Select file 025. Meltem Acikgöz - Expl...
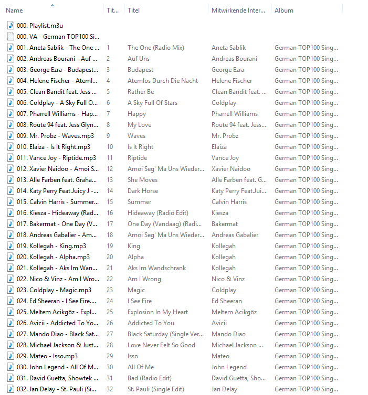Viewport: 368px width, 395px height. pyautogui.click(x=57, y=312)
